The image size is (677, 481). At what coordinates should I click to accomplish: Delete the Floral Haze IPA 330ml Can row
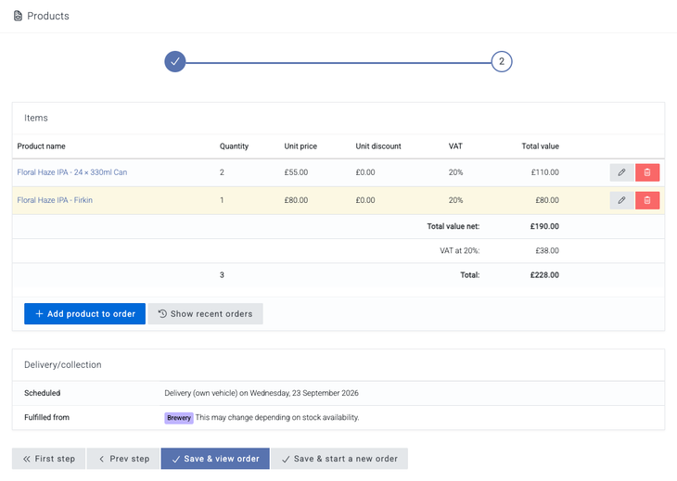[x=647, y=172]
